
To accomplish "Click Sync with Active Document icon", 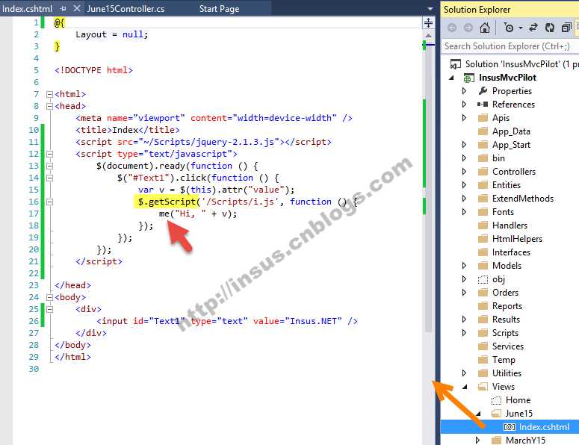I will pos(533,28).
